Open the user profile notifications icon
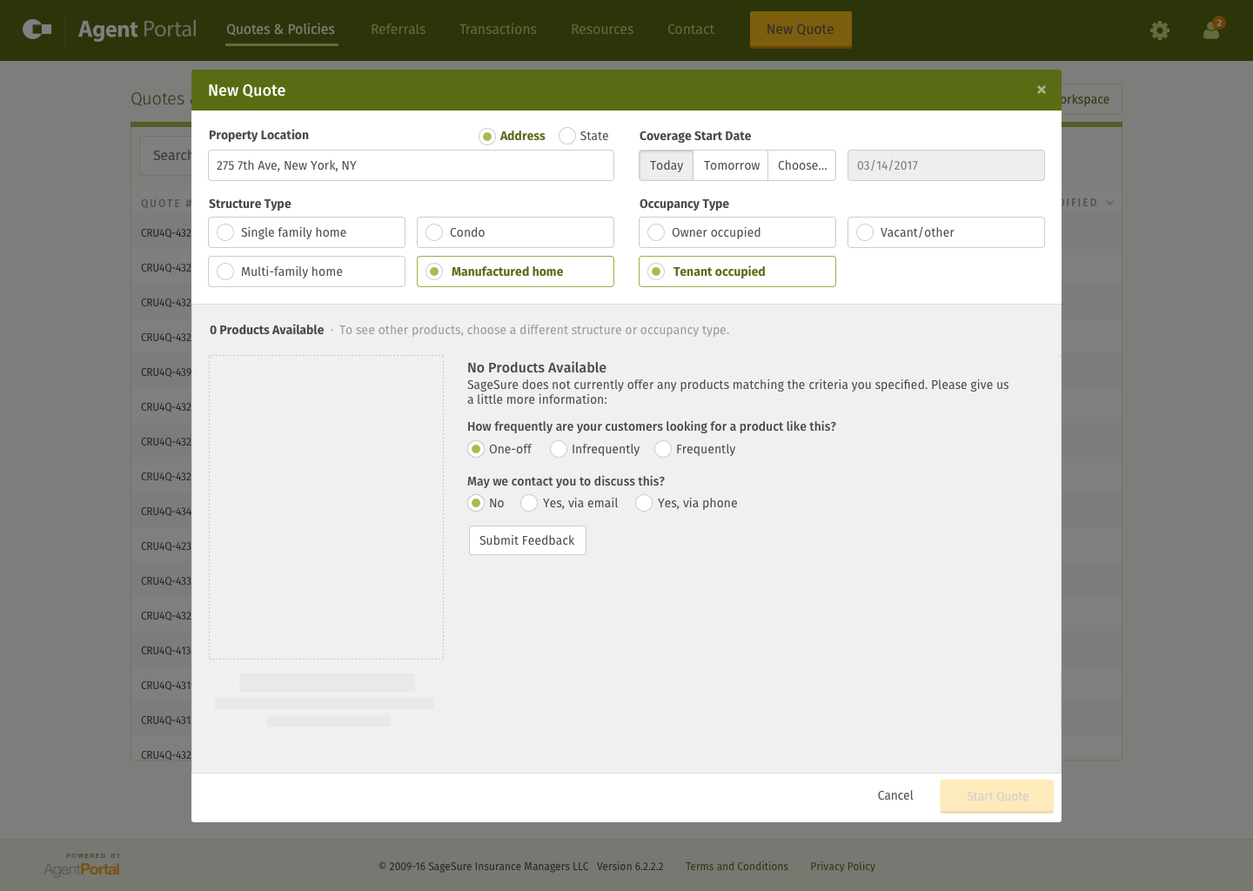 pyautogui.click(x=1212, y=30)
